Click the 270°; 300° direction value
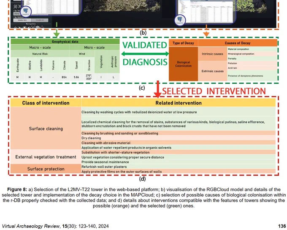Screen dimensions: 287x230 [x=89, y=77]
